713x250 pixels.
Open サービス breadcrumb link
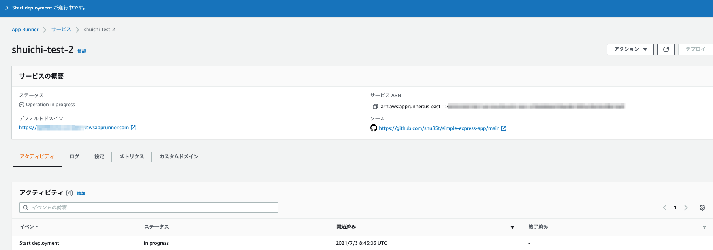pos(61,30)
